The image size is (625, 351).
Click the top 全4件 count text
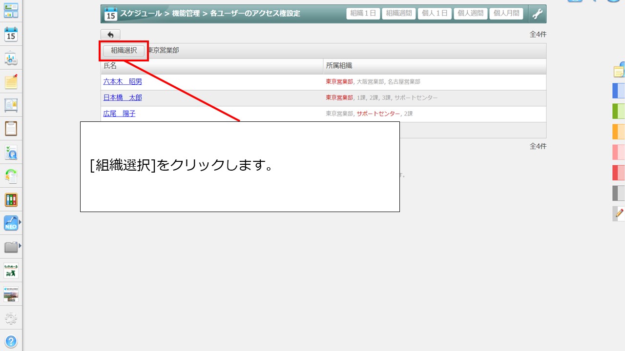[538, 35]
